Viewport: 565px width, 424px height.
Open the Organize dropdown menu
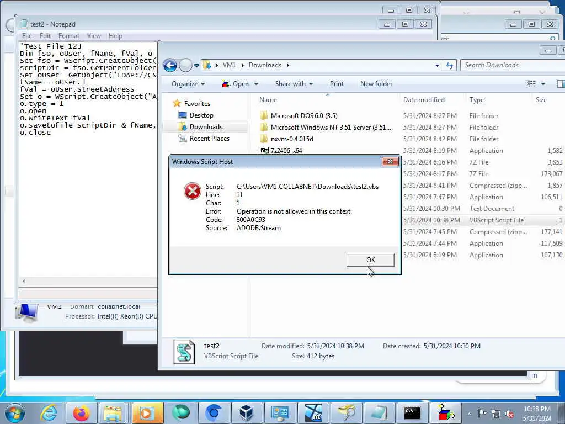tap(188, 84)
